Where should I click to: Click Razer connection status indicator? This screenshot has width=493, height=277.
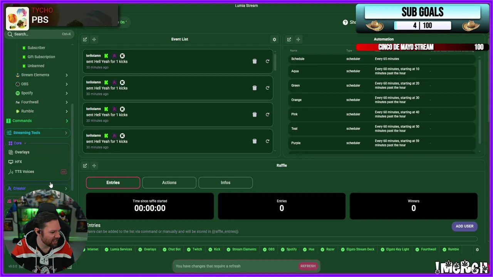327,249
